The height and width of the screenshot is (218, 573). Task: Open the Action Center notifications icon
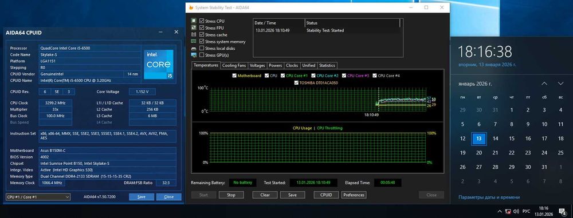pos(563,211)
